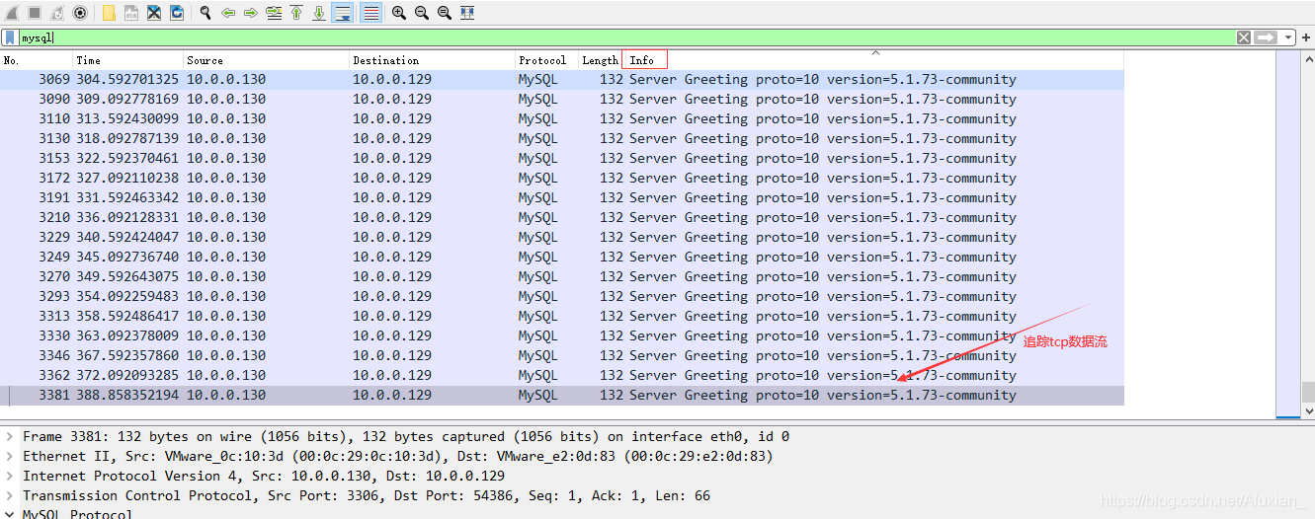
Task: Reset text to normal size
Action: click(x=445, y=13)
